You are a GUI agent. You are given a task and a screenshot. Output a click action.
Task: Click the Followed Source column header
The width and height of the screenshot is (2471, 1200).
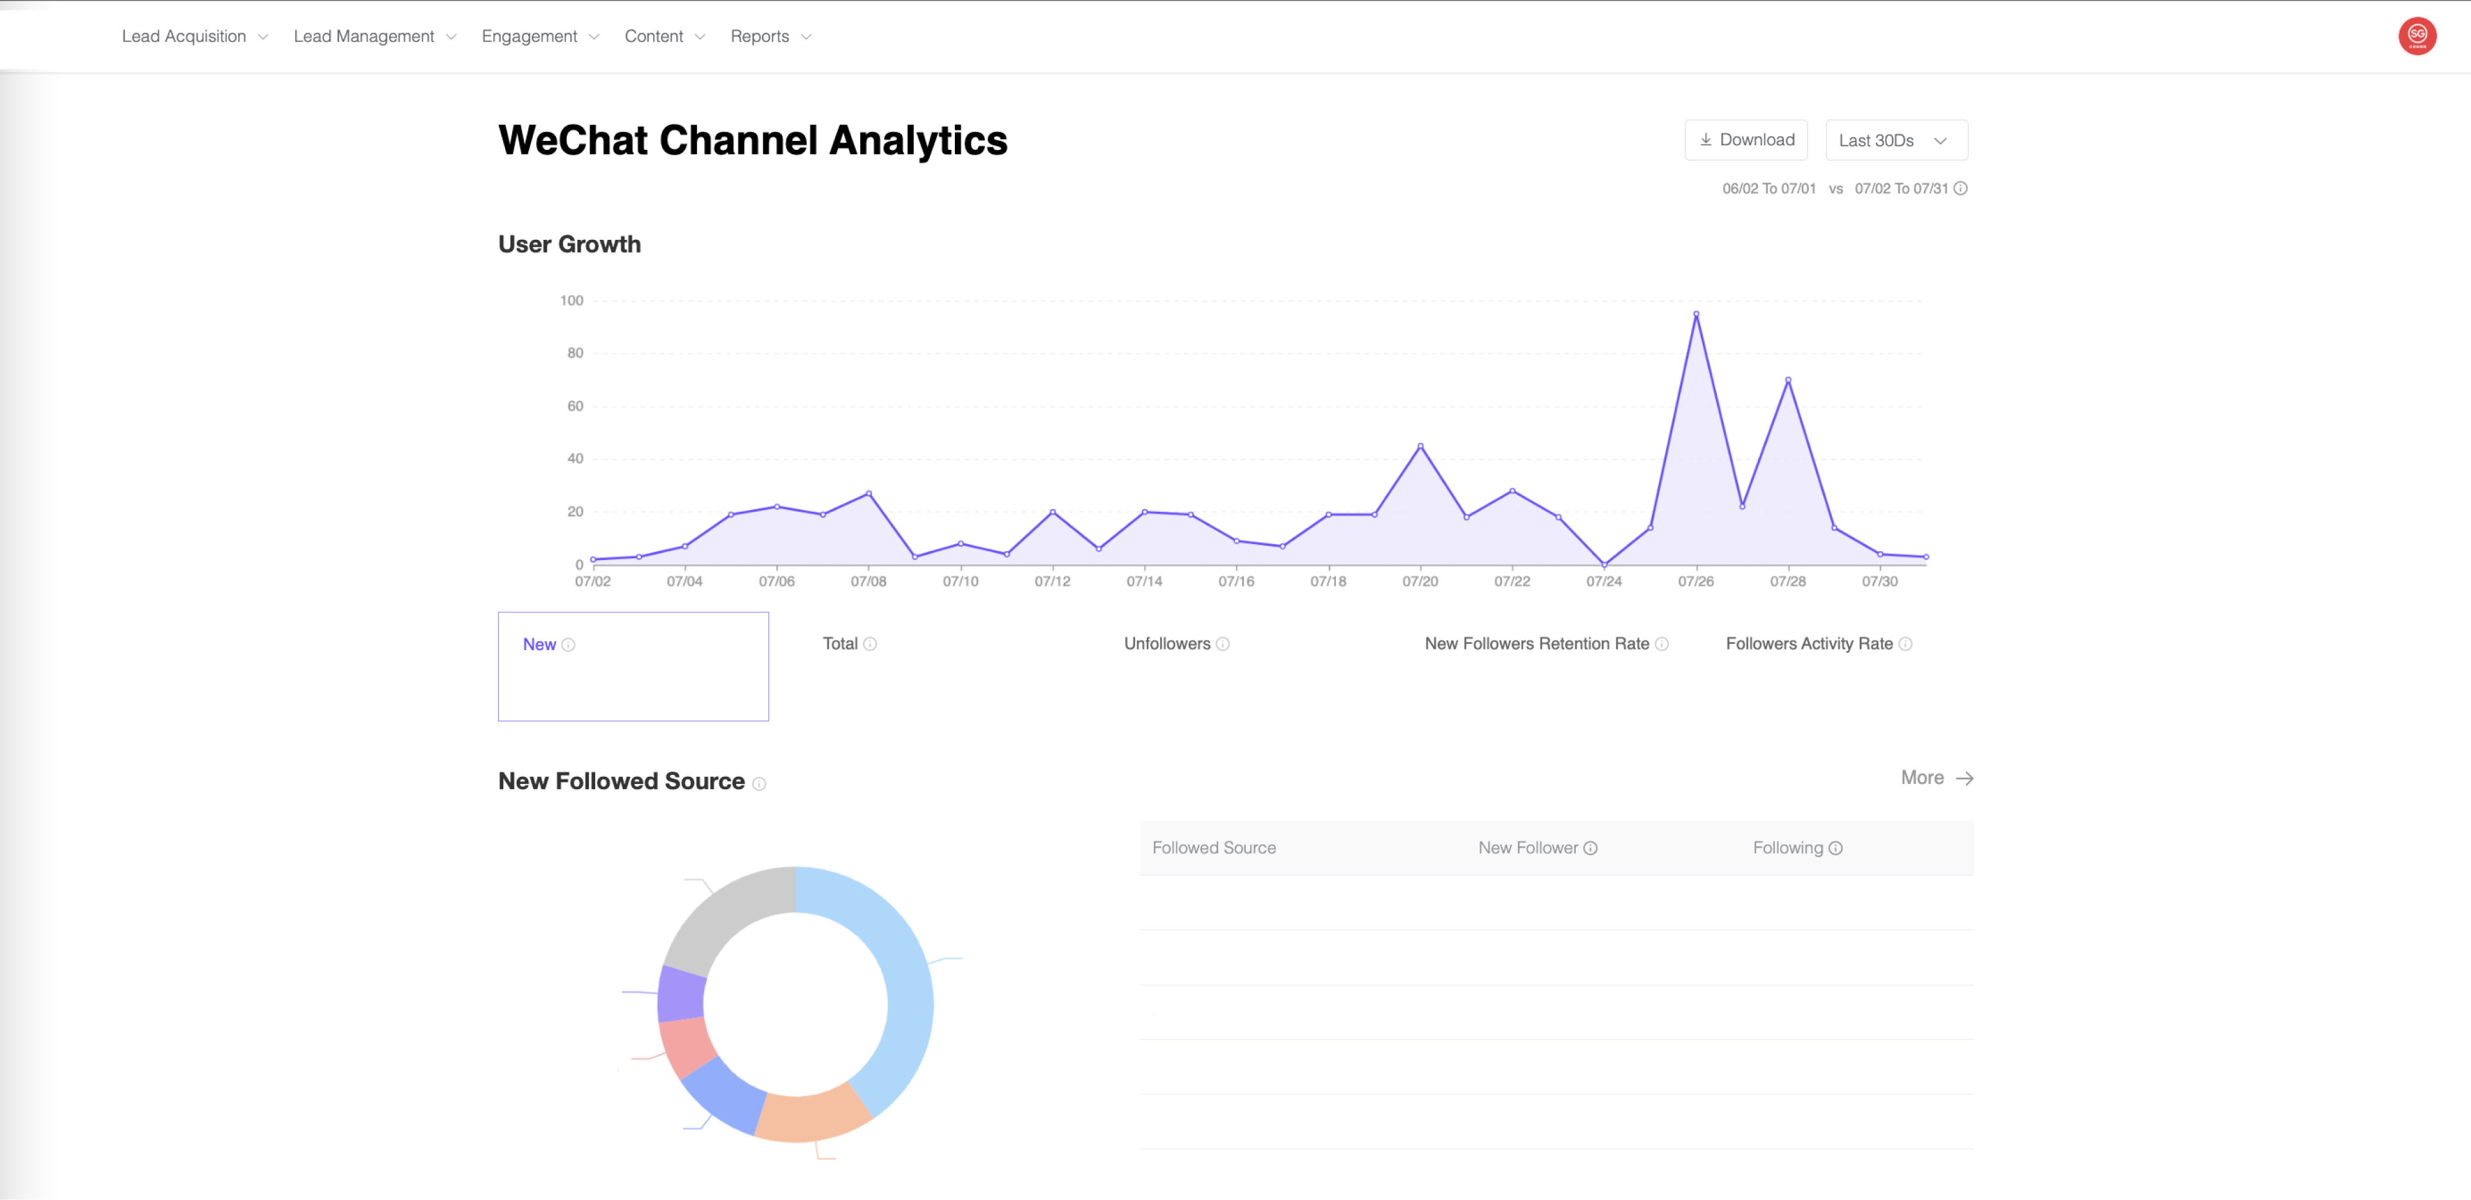[1214, 848]
